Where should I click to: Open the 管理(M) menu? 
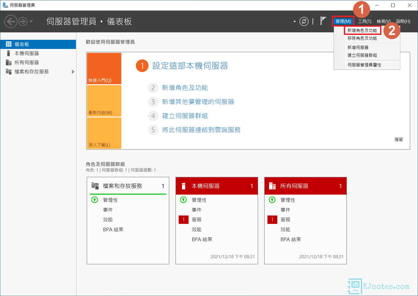[343, 22]
